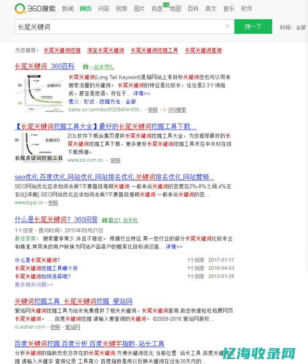Click the date 2017-01-17

221,260
